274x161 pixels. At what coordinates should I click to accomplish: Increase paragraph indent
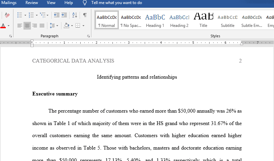64,15
